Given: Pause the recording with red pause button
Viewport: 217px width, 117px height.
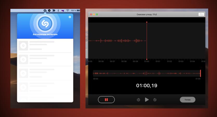Looking at the screenshot, I should click(106, 100).
